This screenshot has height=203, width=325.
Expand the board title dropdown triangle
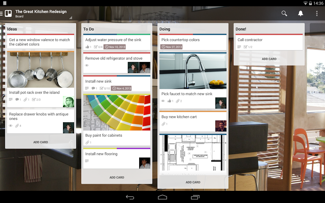70,18
